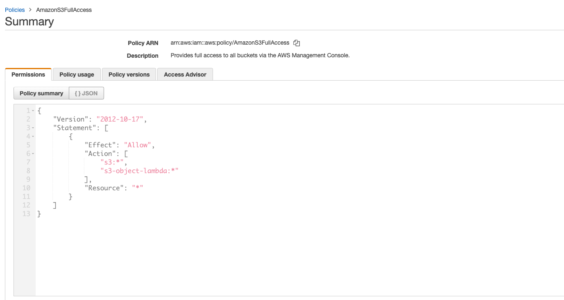Collapse the Statement array fold at line 3

(33, 128)
